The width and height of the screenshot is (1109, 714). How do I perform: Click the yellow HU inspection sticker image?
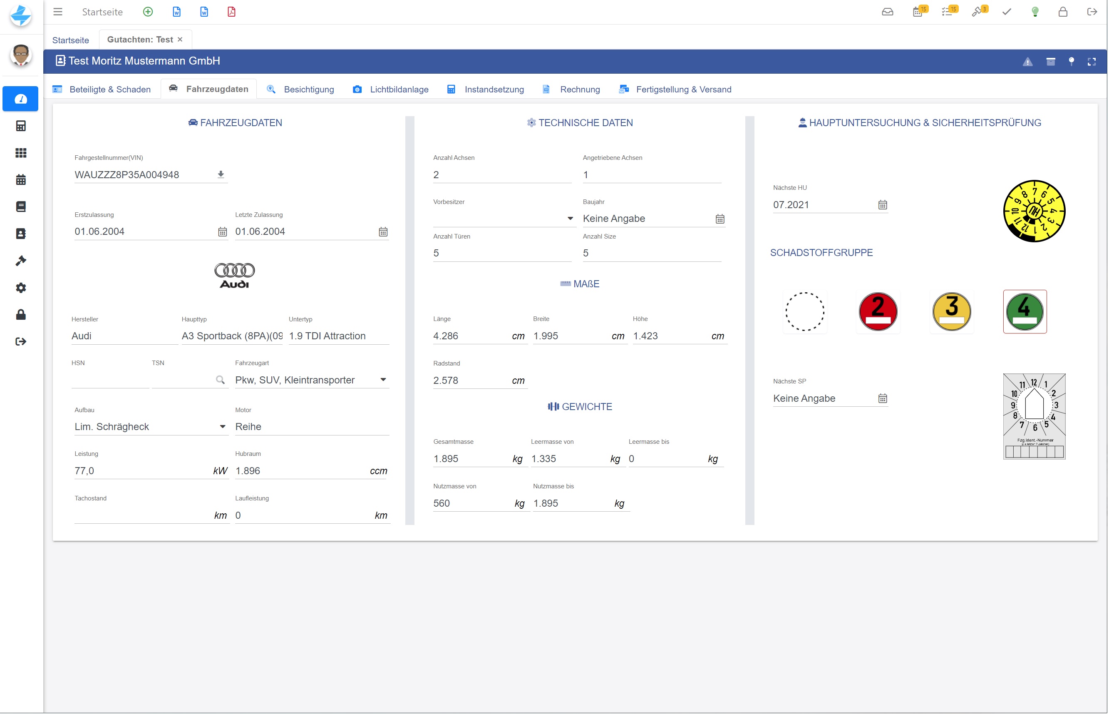[x=1035, y=211]
